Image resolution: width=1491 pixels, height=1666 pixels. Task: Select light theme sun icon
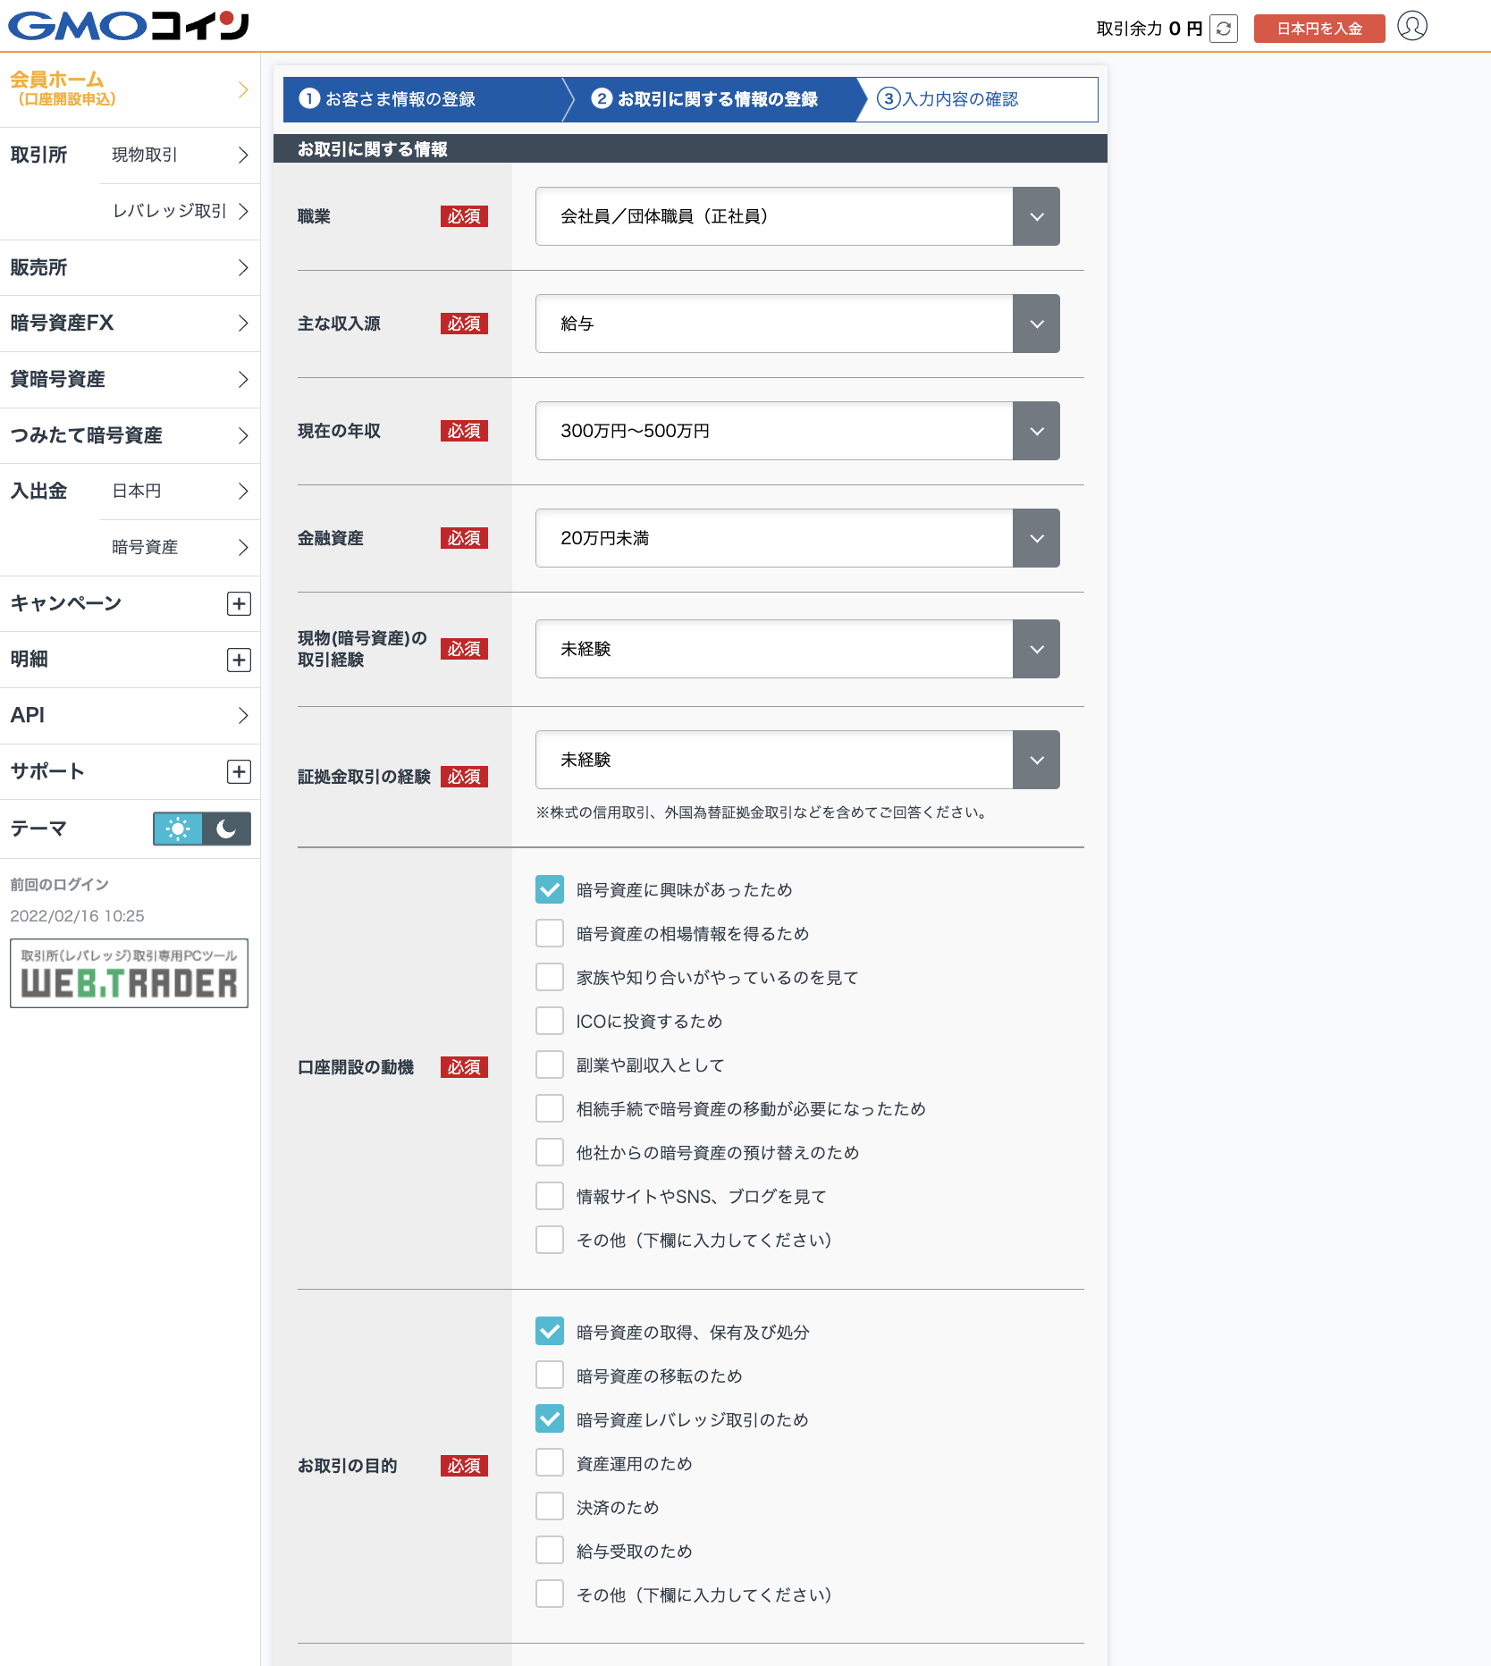pos(178,829)
